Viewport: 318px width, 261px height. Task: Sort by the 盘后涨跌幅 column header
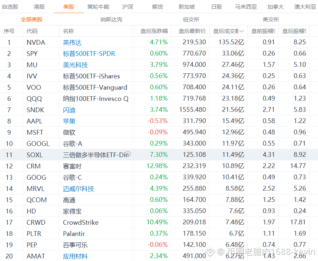(154, 31)
